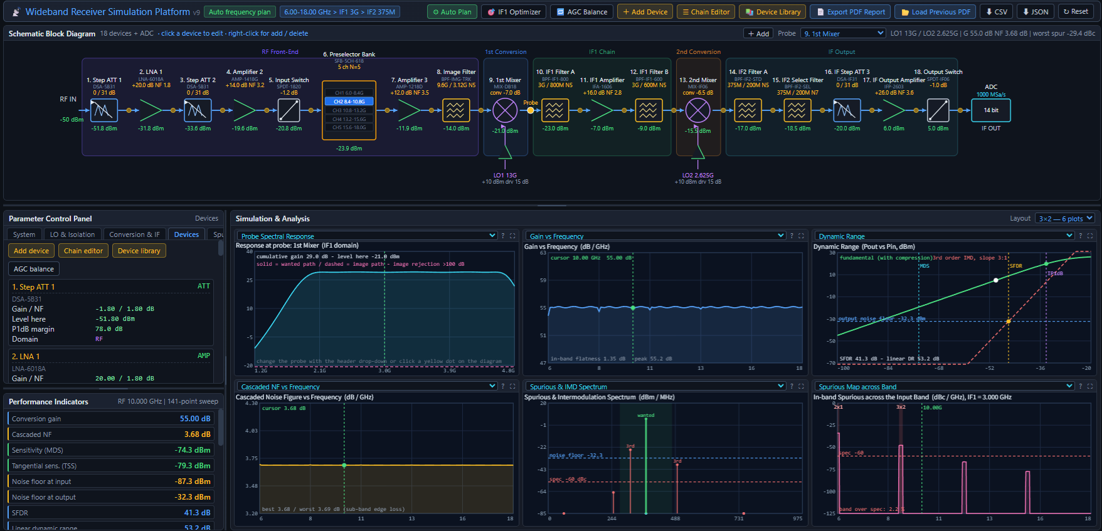Image resolution: width=1102 pixels, height=531 pixels.
Task: Open help for the Dynamic Range plot
Action: [1080, 236]
